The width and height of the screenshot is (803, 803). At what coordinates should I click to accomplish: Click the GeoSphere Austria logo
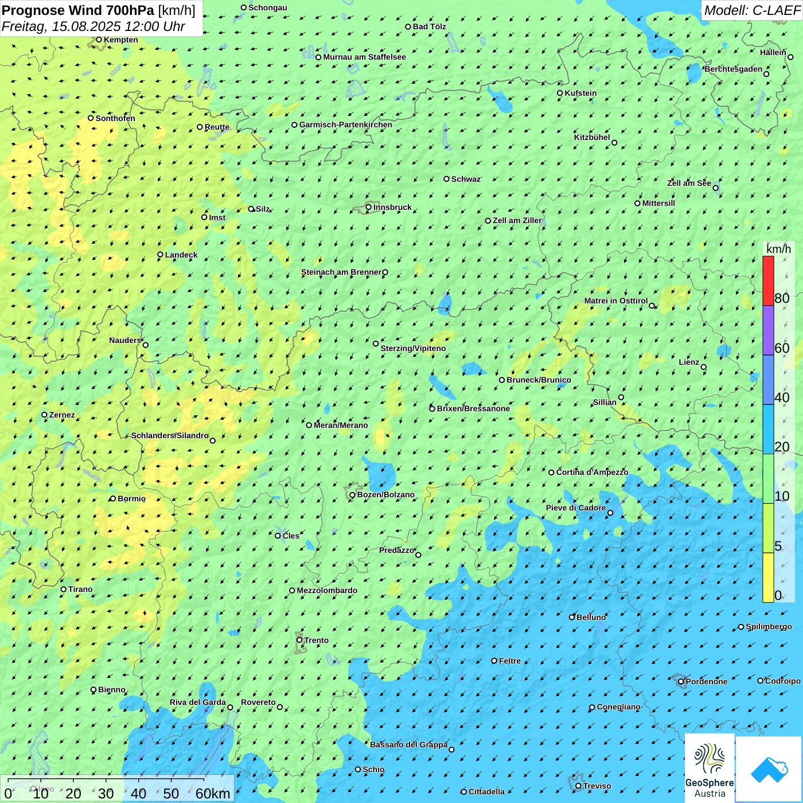(x=710, y=768)
